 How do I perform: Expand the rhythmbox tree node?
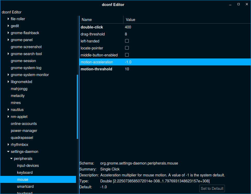8,145
